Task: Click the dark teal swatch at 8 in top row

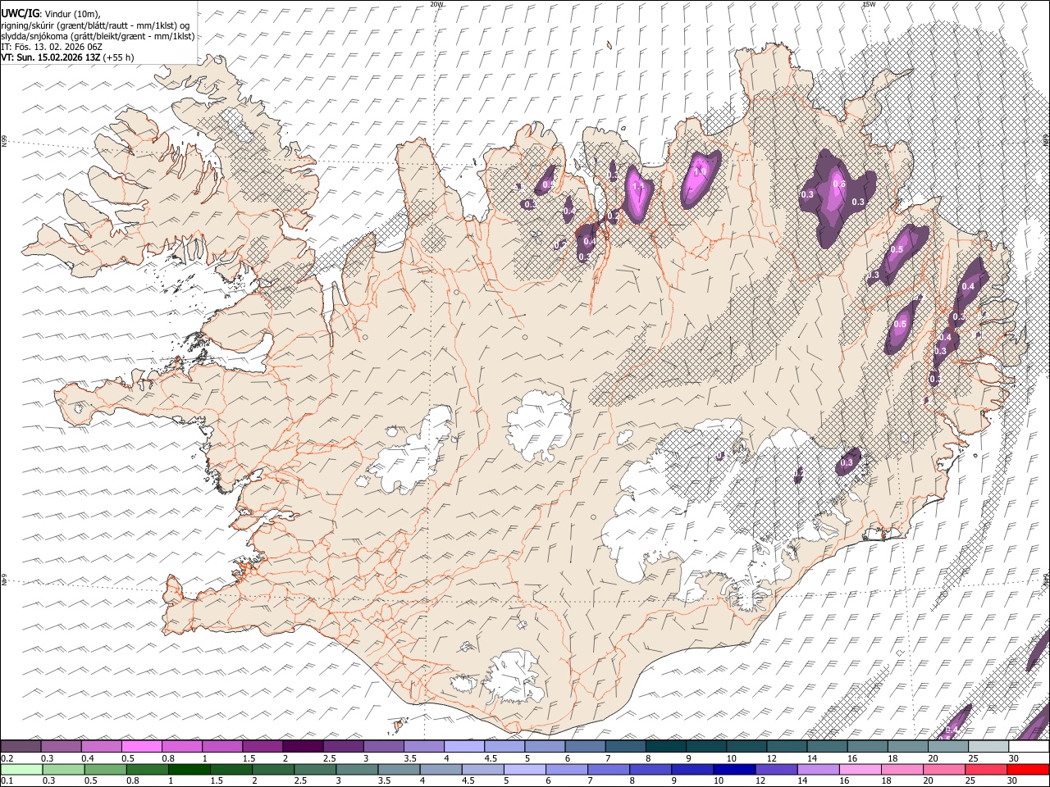Action: tap(664, 747)
